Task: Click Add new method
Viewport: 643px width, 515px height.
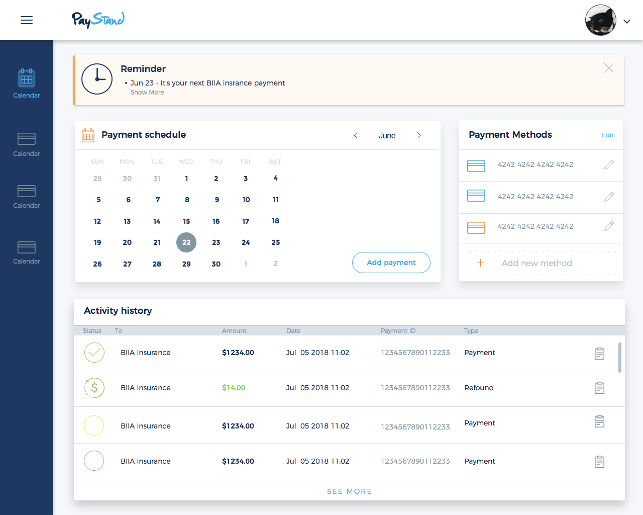Action: tap(541, 263)
